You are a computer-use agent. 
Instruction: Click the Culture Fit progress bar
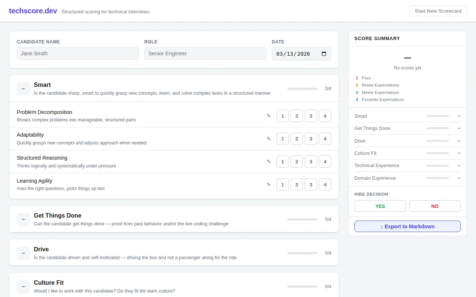pos(302,287)
